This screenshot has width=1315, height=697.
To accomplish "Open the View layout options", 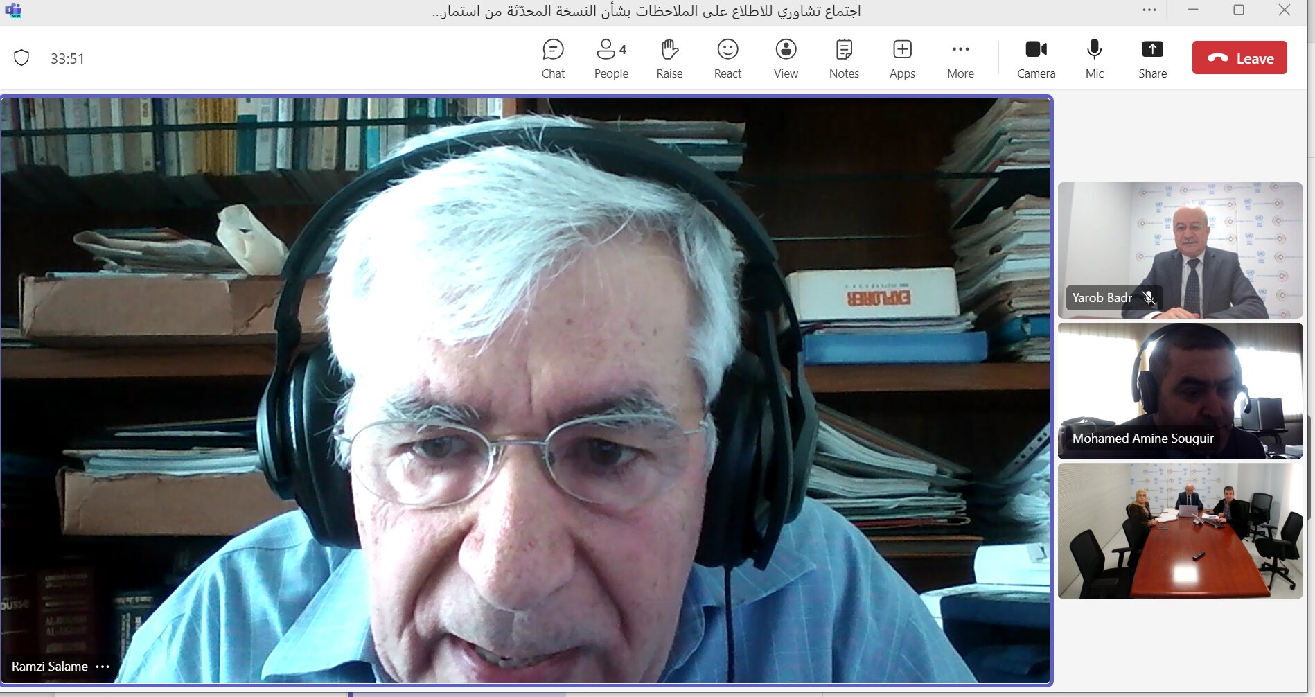I will click(786, 59).
